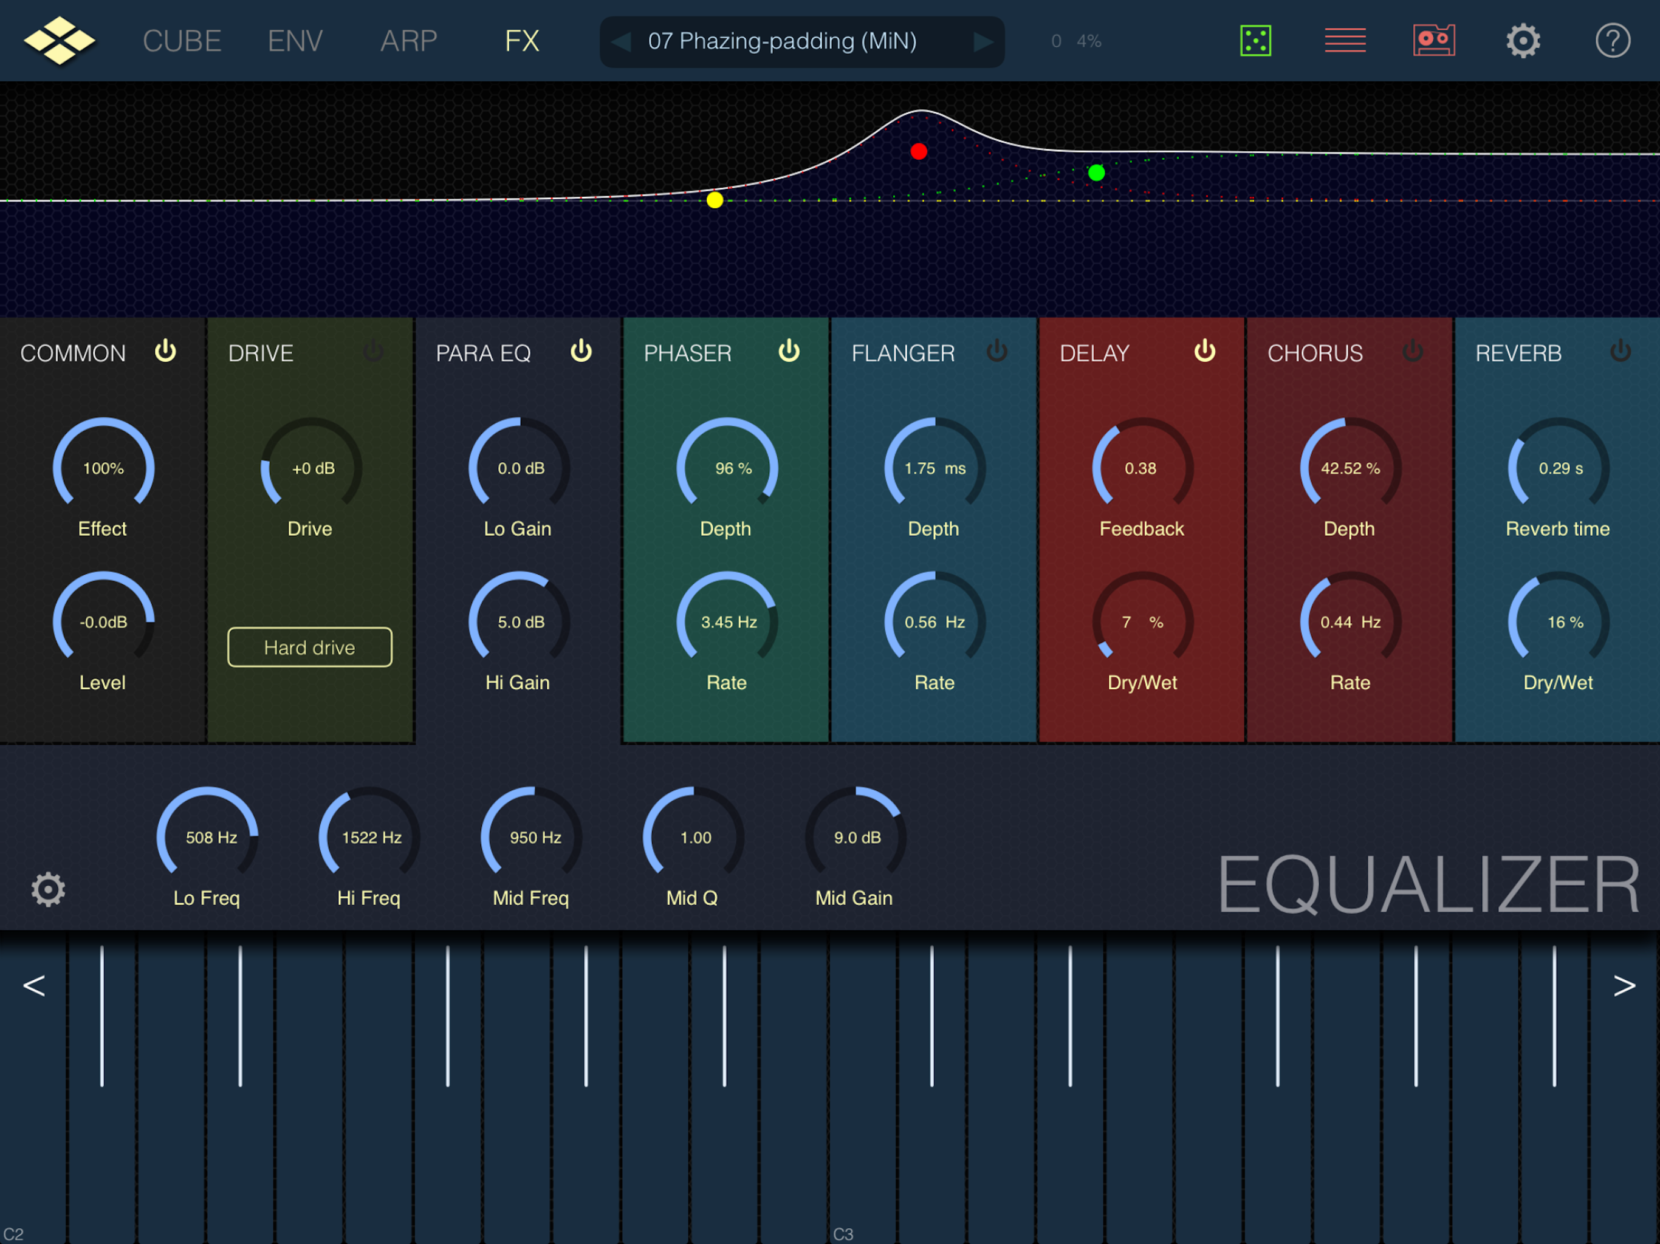1660x1244 pixels.
Task: Click the dice randomize preset icon
Action: pyautogui.click(x=1255, y=41)
